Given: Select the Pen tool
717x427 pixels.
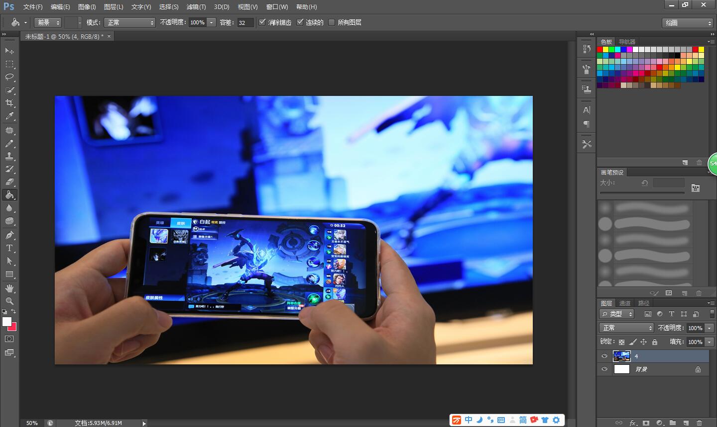Looking at the screenshot, I should tap(9, 235).
